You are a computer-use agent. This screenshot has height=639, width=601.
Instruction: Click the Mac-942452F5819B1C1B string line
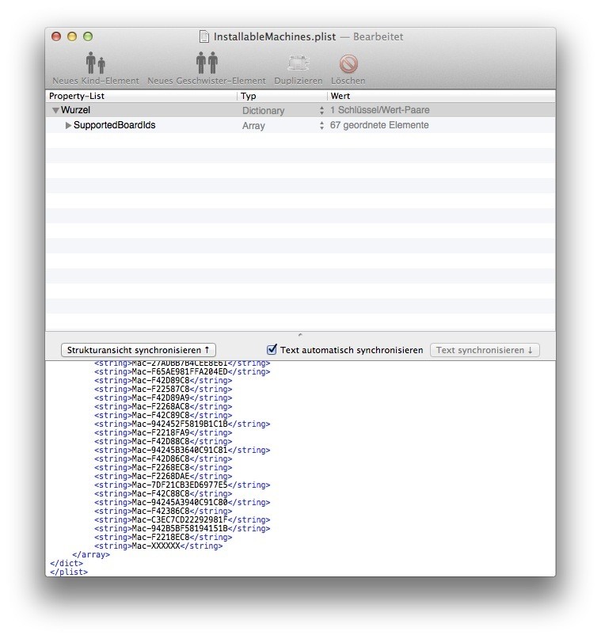[182, 424]
